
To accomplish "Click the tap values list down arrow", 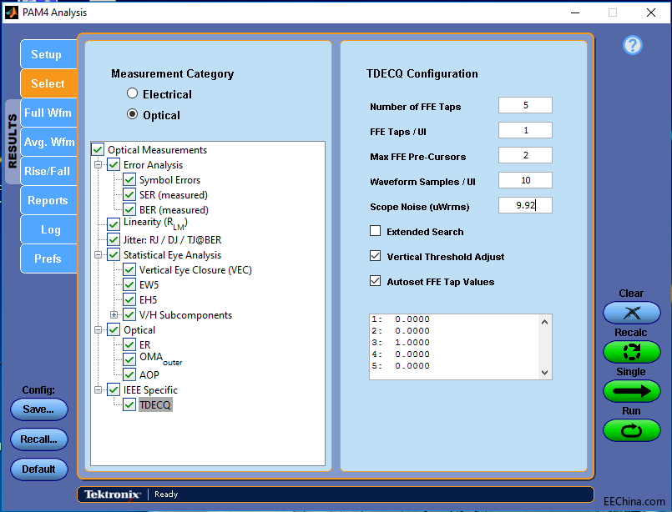I will click(544, 373).
